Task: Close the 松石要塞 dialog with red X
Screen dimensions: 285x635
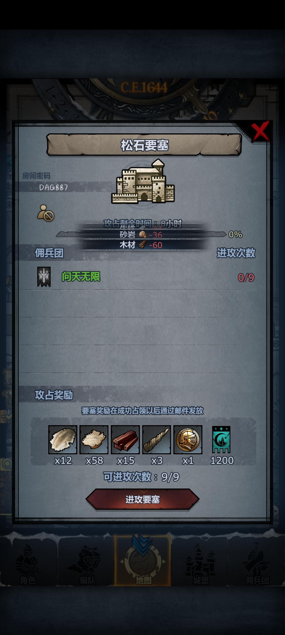Action: point(260,131)
